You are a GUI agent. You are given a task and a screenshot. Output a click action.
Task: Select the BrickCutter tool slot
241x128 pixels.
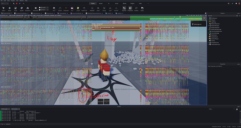[101, 102]
